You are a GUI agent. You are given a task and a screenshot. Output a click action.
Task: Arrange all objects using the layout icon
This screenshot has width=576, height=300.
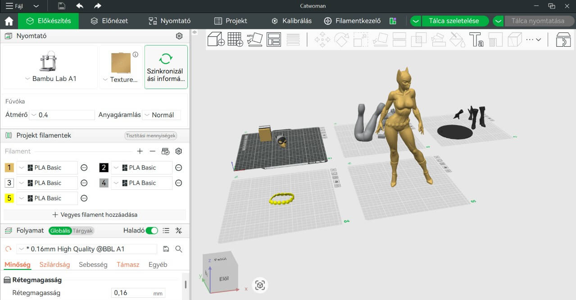tap(273, 39)
